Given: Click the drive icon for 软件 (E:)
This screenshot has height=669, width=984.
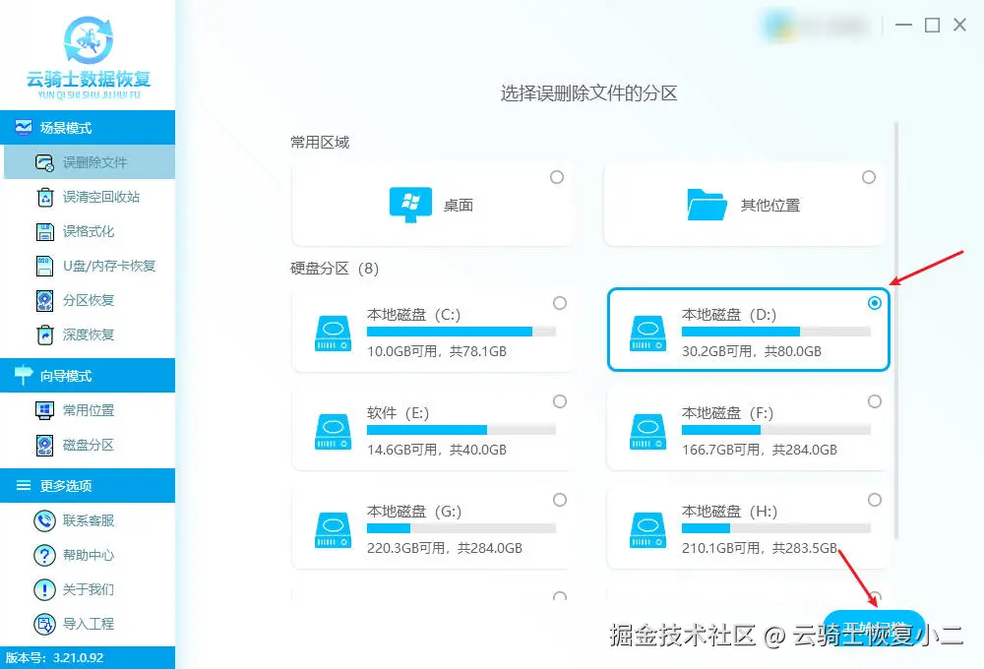Looking at the screenshot, I should 333,432.
